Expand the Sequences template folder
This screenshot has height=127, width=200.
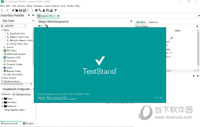pyautogui.click(x=2, y=106)
